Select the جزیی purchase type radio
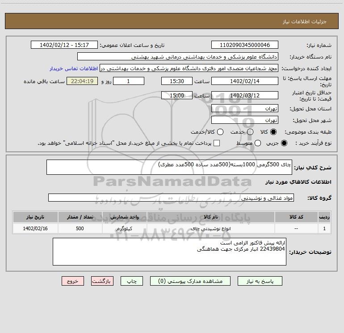 (x=284, y=143)
